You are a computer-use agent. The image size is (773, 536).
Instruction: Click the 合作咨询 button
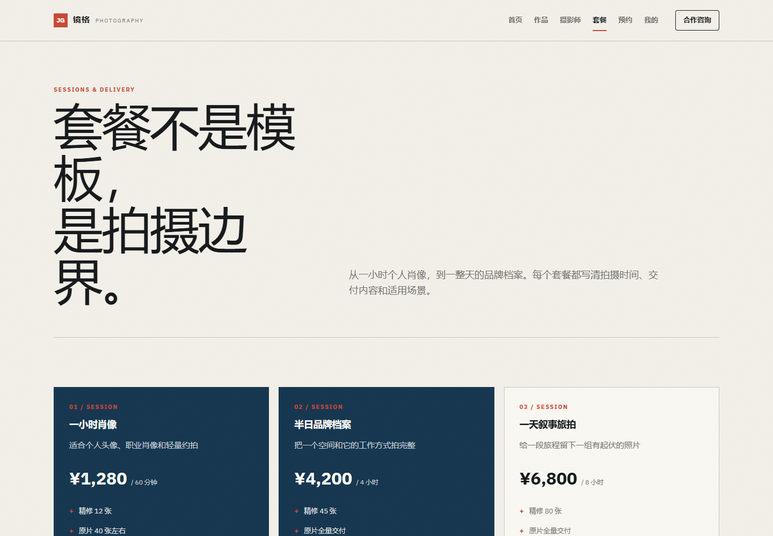click(x=697, y=20)
